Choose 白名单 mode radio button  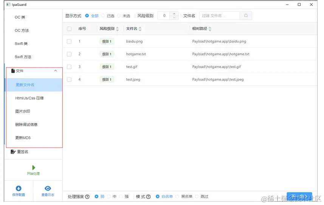coord(157,197)
